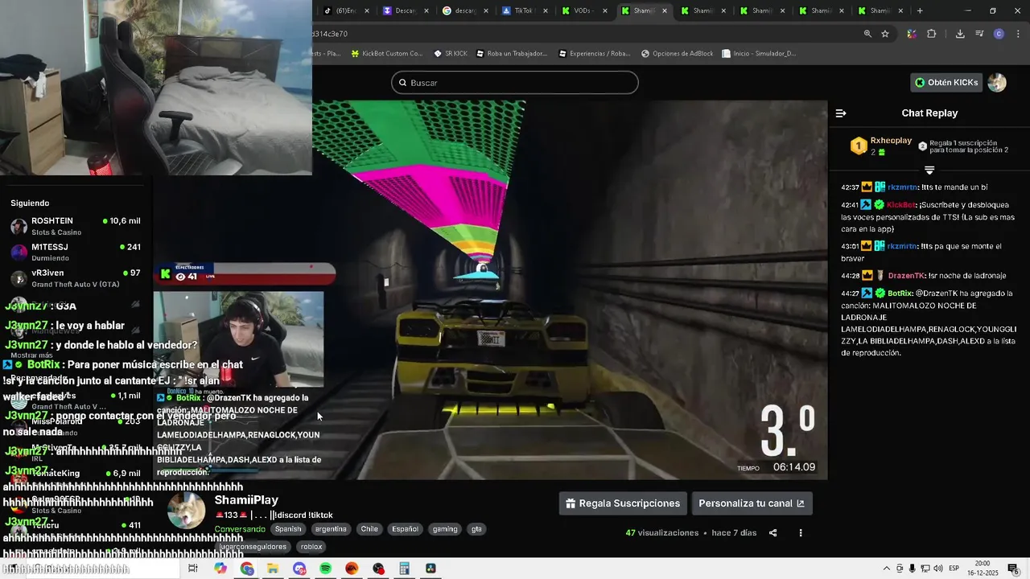The width and height of the screenshot is (1030, 579).
Task: Open File Explorer from taskbar
Action: (273, 569)
